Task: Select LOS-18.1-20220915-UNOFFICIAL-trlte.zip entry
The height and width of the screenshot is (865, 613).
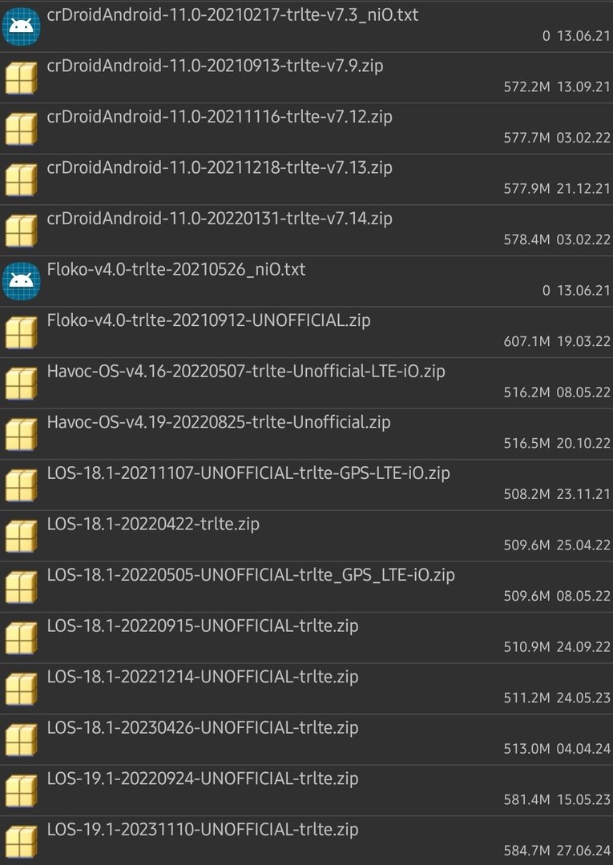Action: 306,638
